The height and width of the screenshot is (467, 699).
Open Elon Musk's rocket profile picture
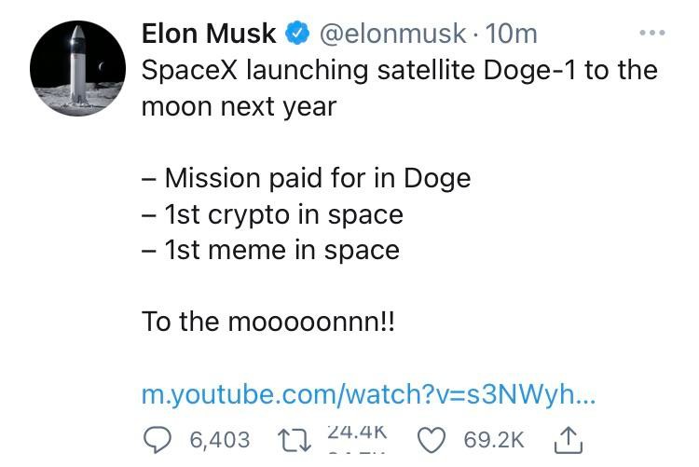click(x=77, y=68)
